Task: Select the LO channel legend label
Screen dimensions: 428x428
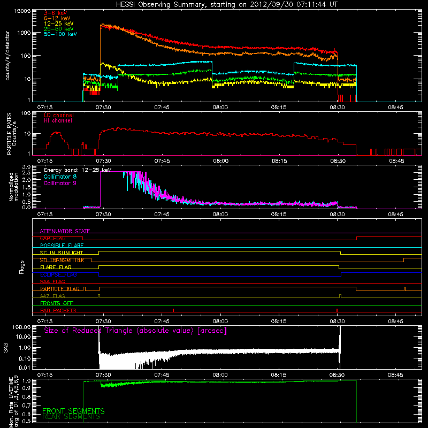Action: (59, 116)
